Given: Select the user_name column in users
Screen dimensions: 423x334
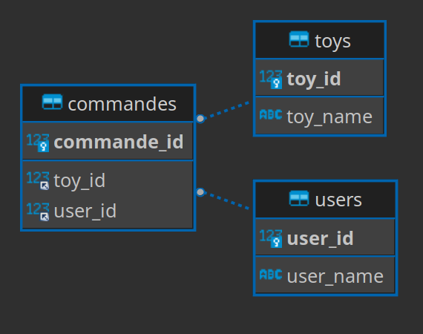Looking at the screenshot, I should [325, 275].
